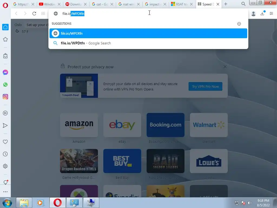Open the Windows Start button

pos(7,203)
